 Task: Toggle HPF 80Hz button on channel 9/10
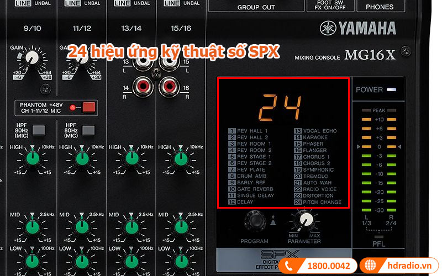coord(39,130)
